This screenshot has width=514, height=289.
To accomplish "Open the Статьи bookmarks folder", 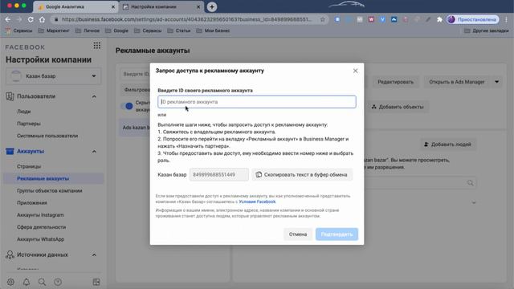I will pos(179,31).
